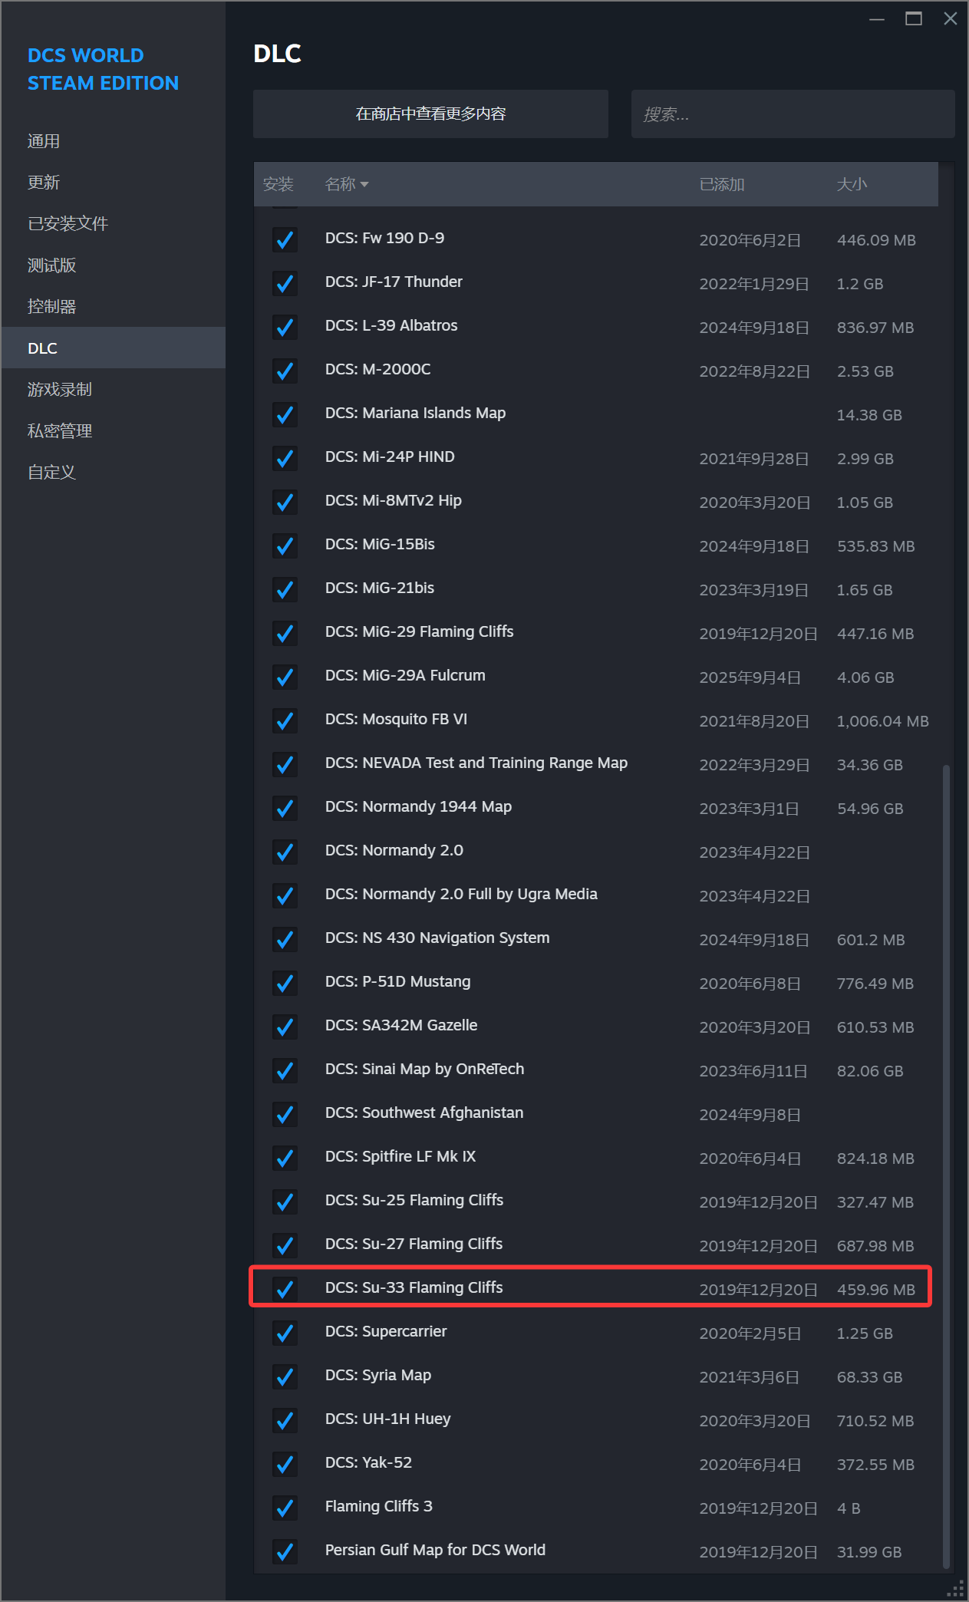969x1602 pixels.
Task: Uncheck DCS: Supercarrier install box
Action: coord(285,1333)
